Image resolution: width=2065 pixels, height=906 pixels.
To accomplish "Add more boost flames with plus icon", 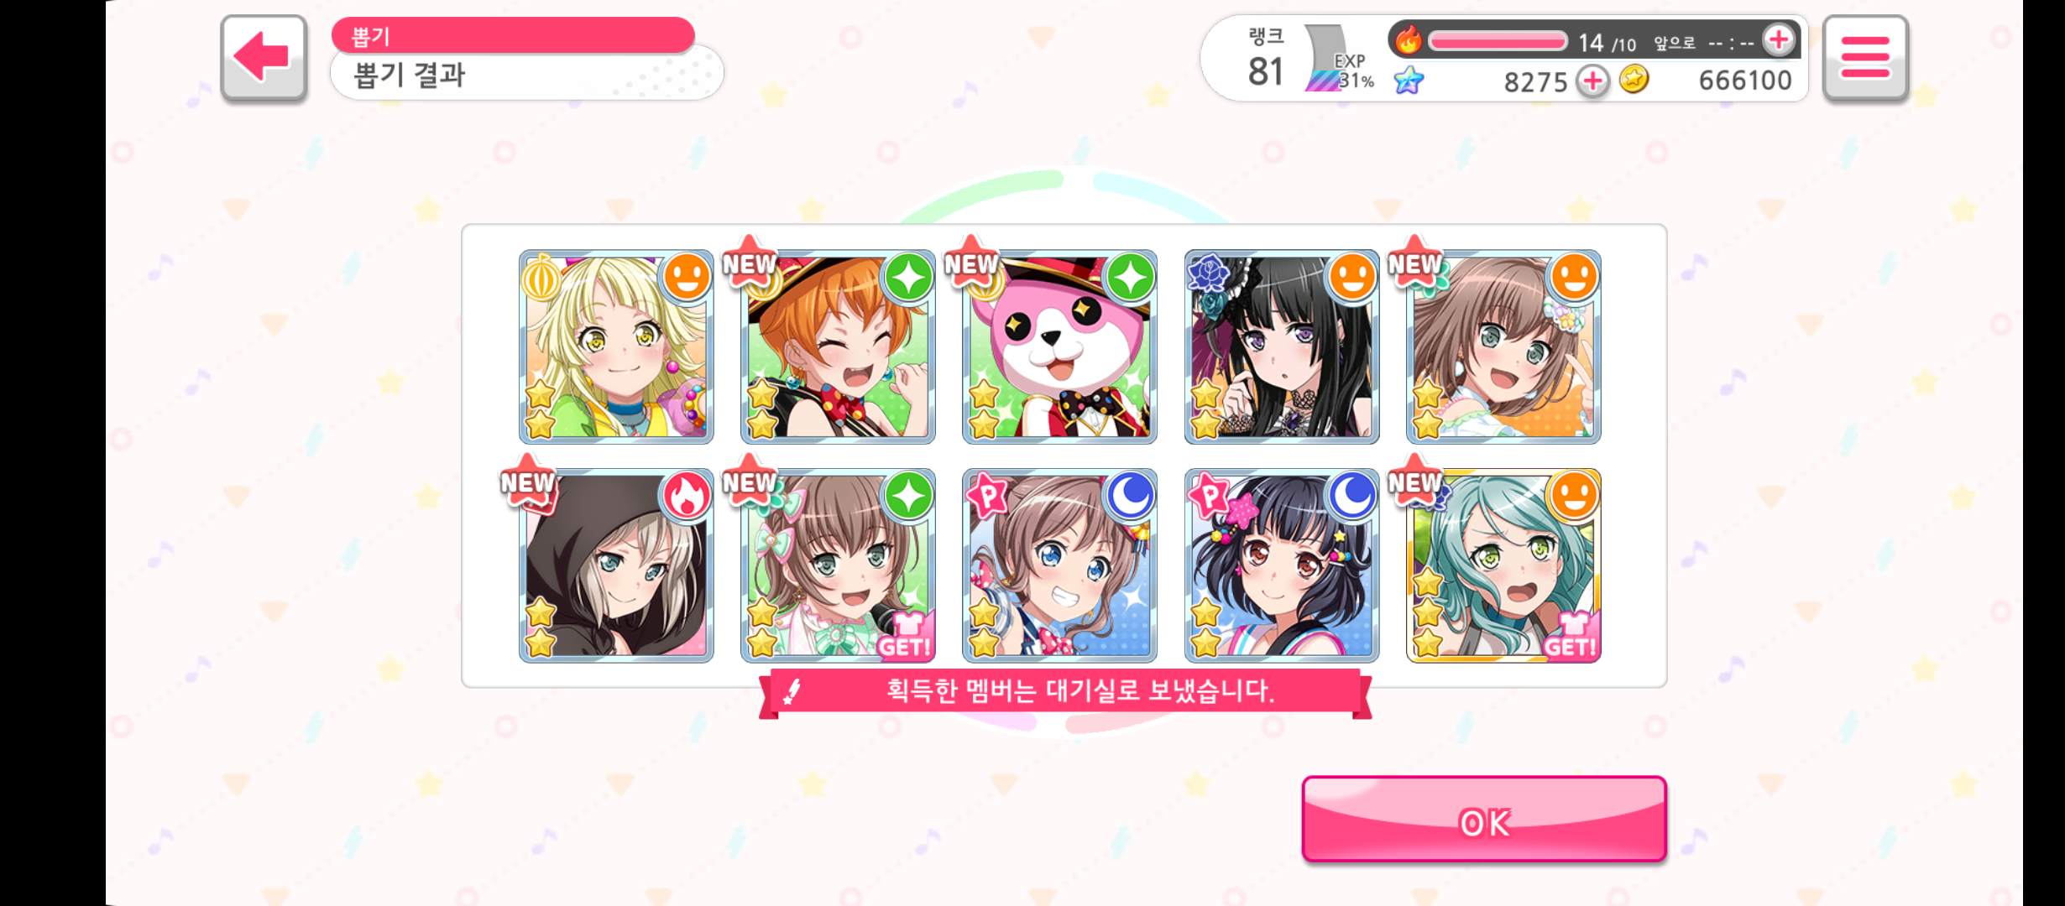I will (x=1779, y=40).
